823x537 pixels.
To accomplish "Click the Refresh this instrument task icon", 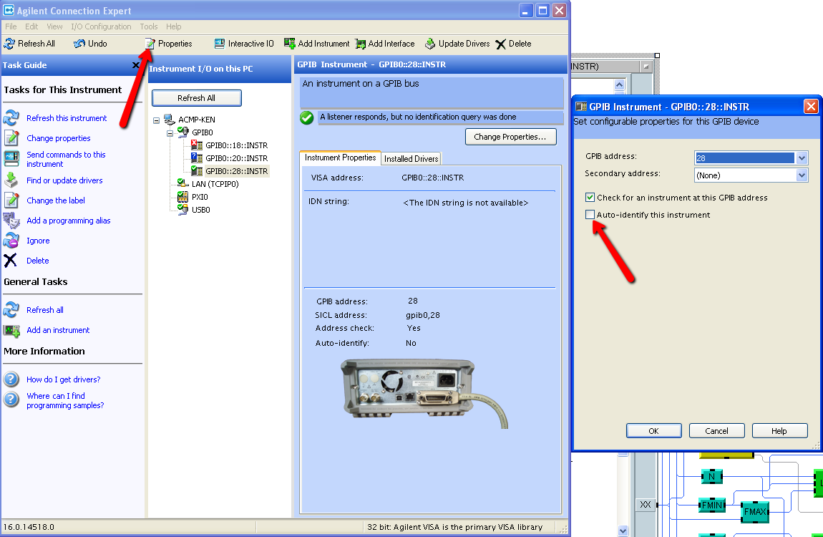I will pos(11,117).
